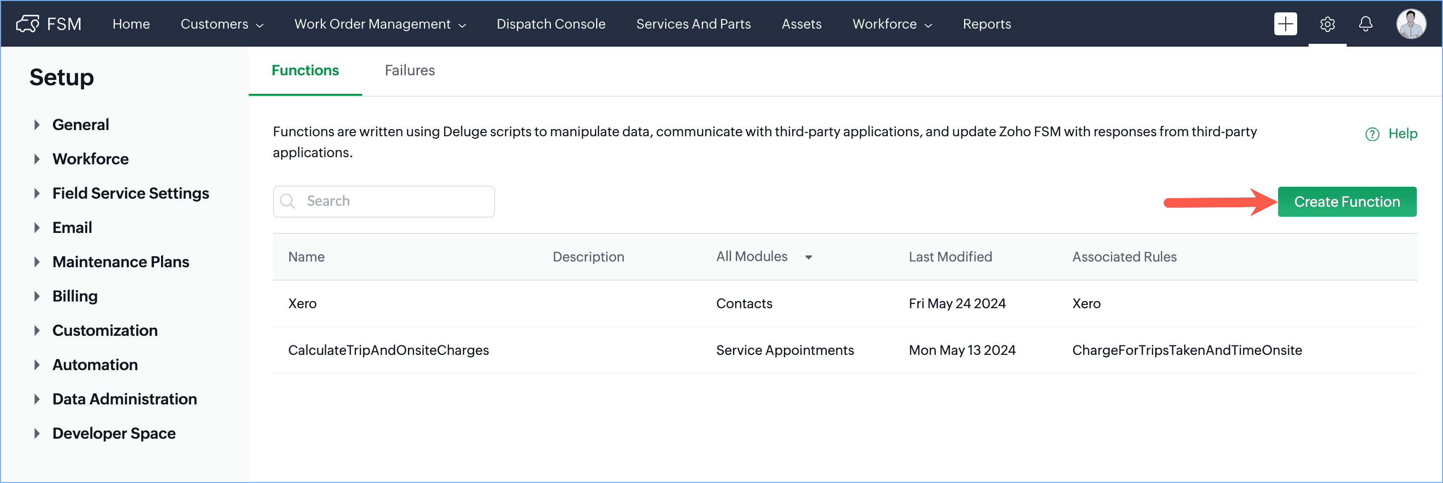Expand the Customization section
Screen dimensions: 1443x483
click(37, 330)
